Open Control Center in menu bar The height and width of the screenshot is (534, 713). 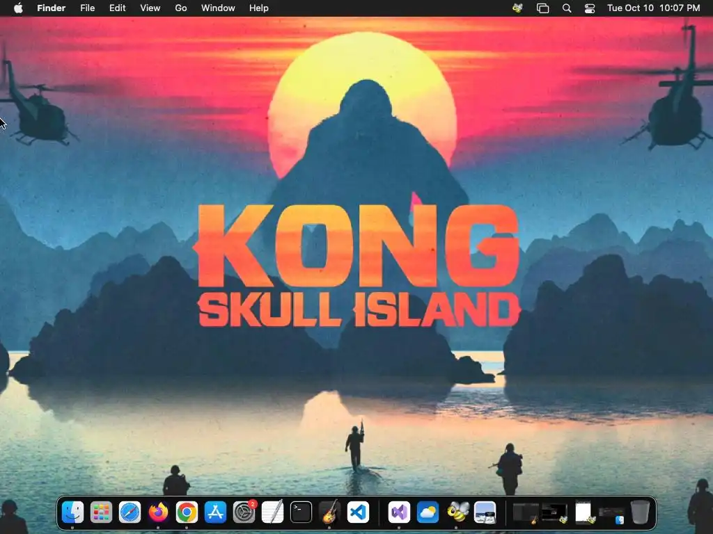tap(590, 8)
